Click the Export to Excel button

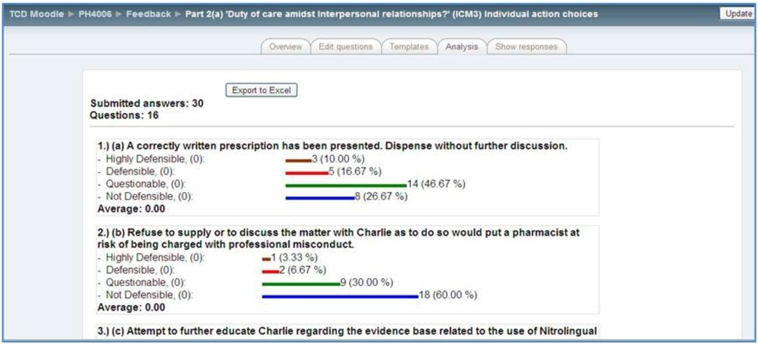point(261,90)
